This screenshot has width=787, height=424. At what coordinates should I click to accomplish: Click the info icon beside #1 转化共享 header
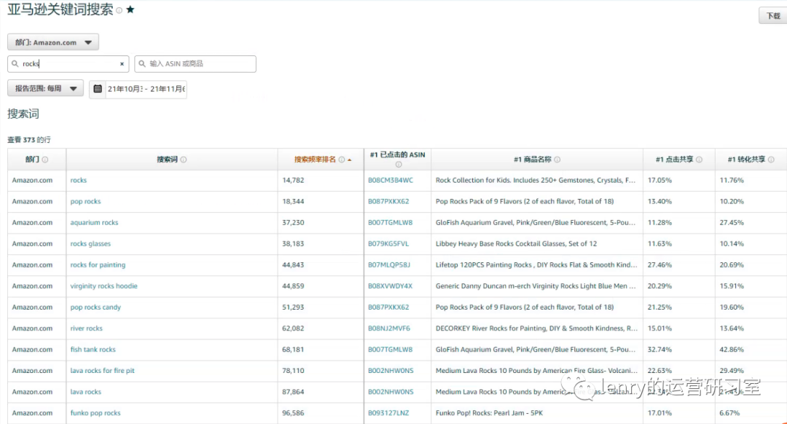pos(771,160)
